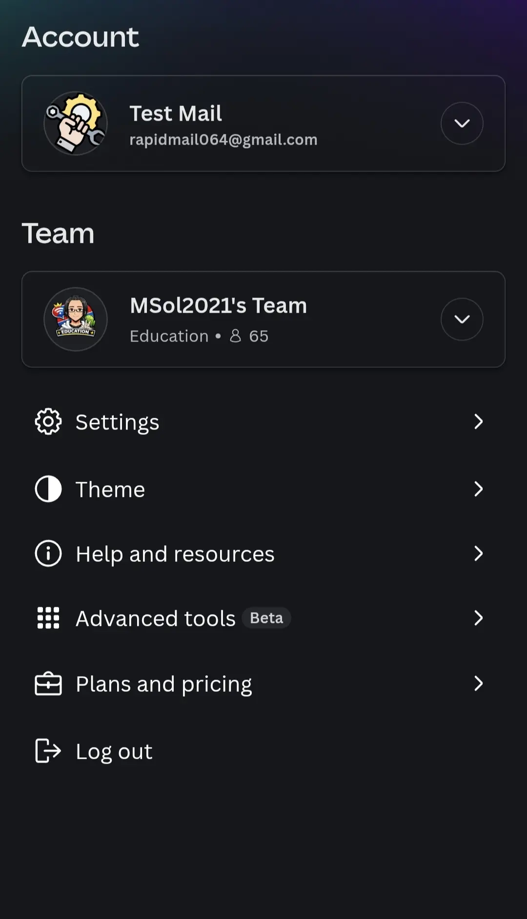The width and height of the screenshot is (527, 919).
Task: Click the Settings gear icon
Action: 48,422
